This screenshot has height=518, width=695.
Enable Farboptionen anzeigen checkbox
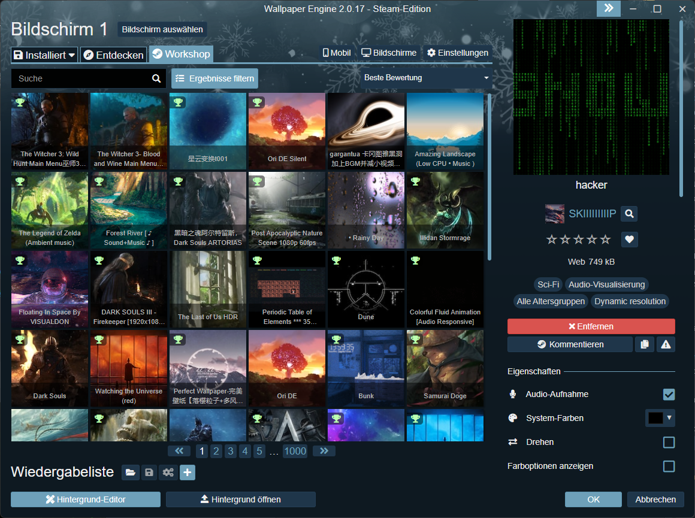[x=669, y=466]
